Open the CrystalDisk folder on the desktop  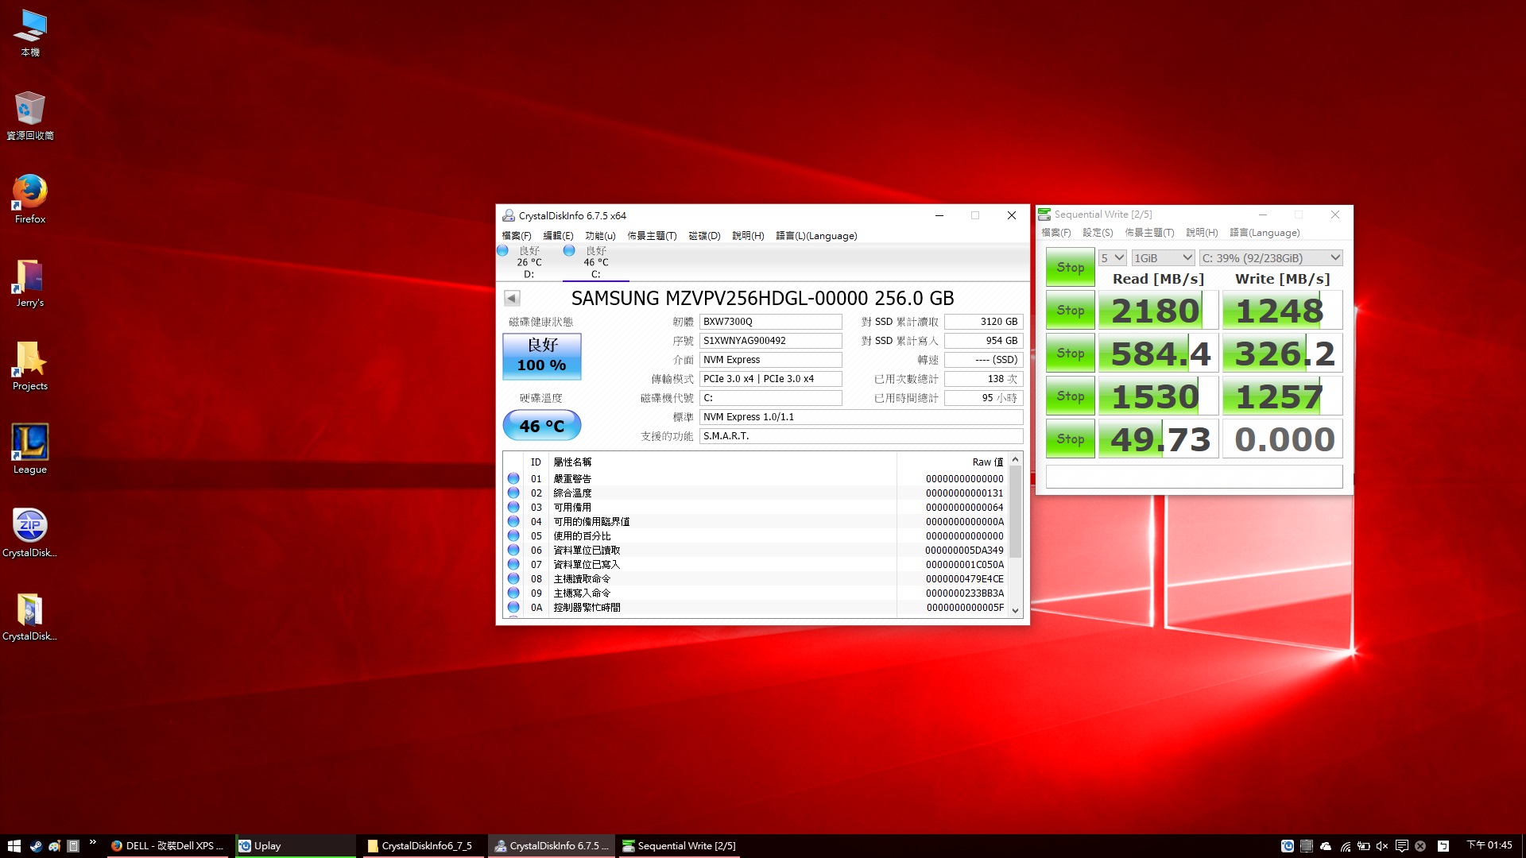[30, 616]
